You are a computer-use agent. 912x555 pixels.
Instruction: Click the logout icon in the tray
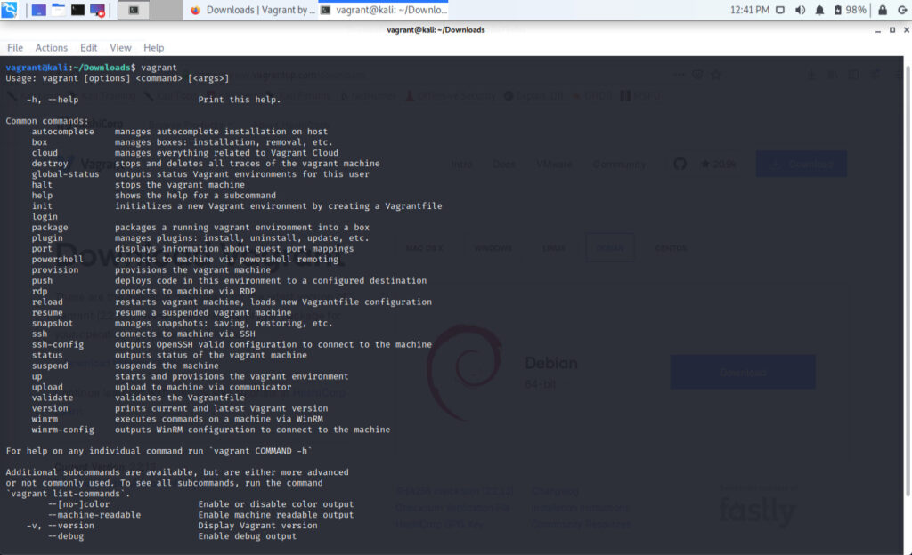904,10
